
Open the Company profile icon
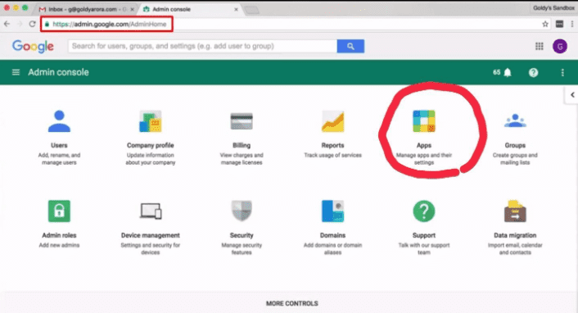151,121
